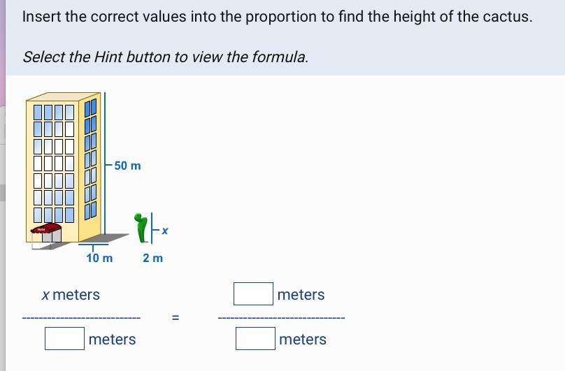Click the input box below "x meters"
Image resolution: width=565 pixels, height=371 pixels.
(x=65, y=339)
